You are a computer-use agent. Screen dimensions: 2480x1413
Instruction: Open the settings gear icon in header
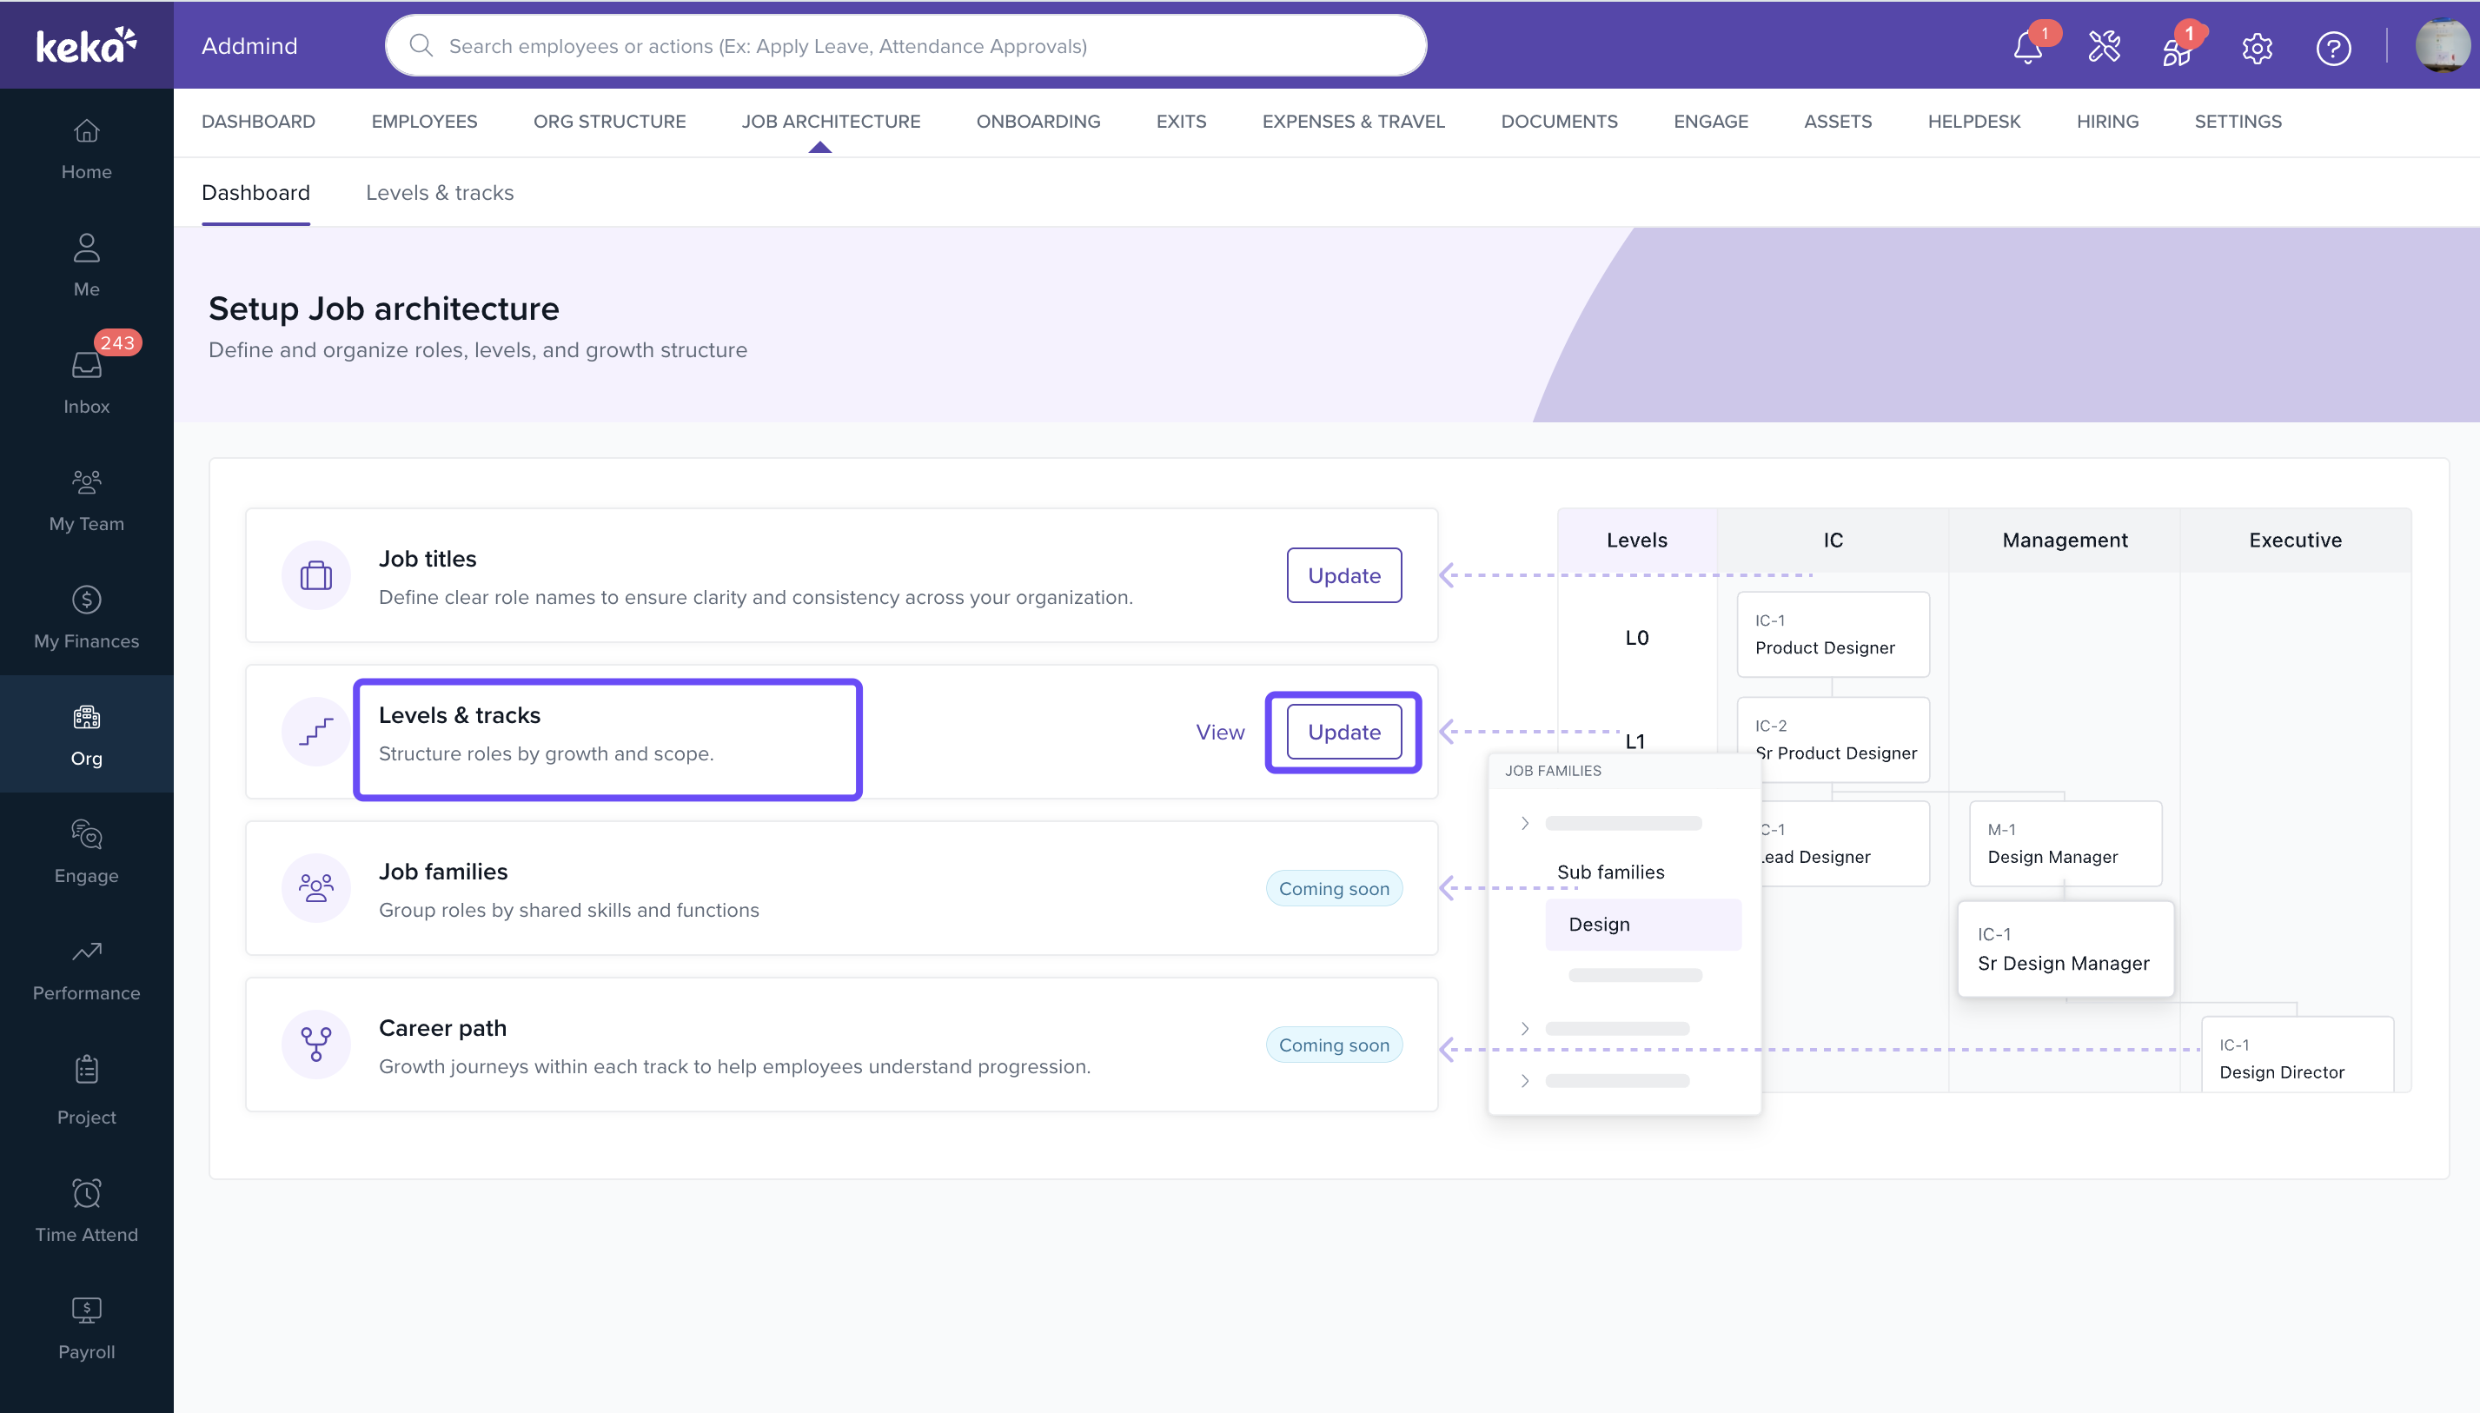tap(2257, 47)
